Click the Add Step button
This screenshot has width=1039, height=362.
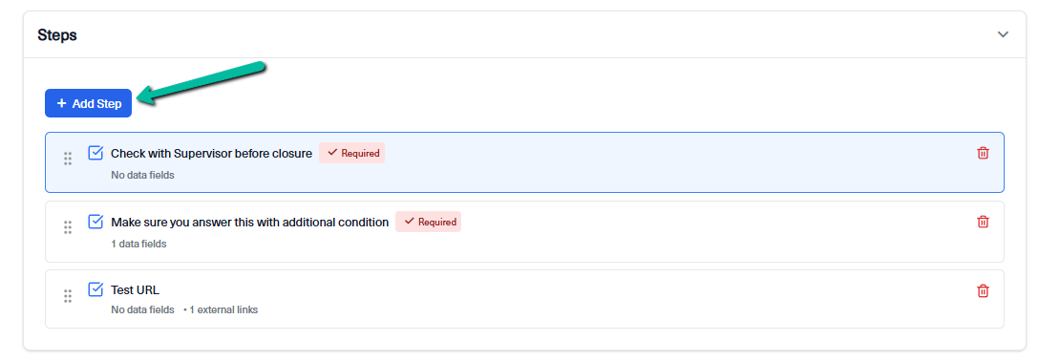[88, 103]
